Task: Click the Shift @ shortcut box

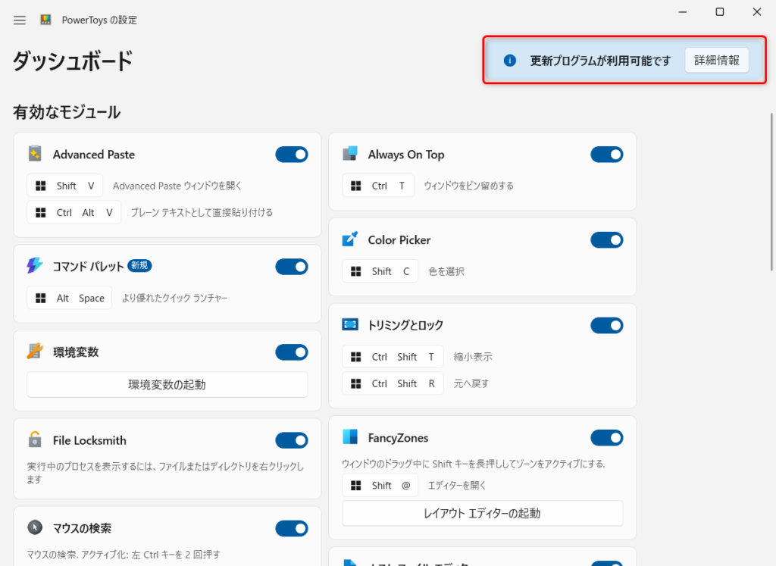Action: (380, 486)
